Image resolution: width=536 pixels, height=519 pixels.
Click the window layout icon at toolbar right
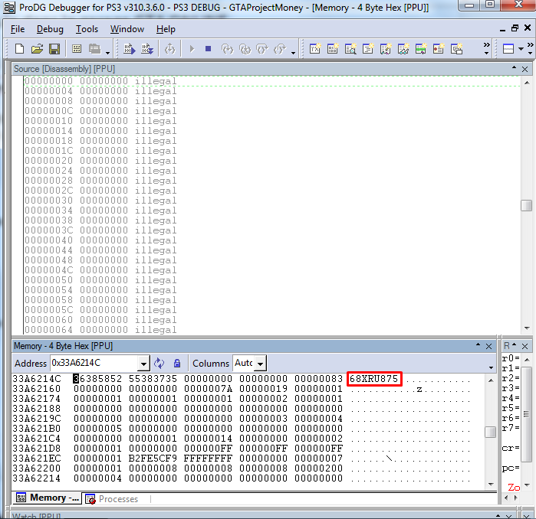pyautogui.click(x=508, y=49)
